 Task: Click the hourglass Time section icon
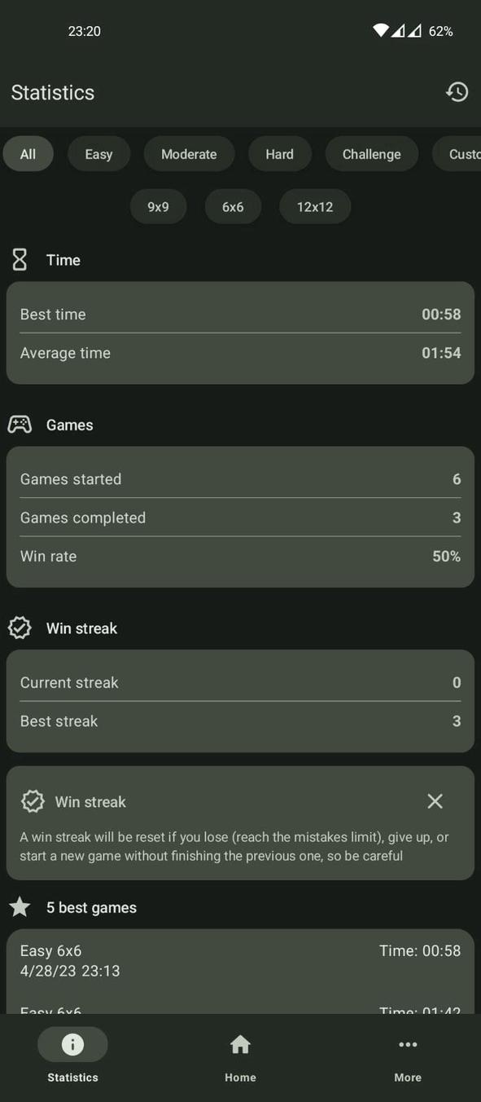tap(19, 259)
